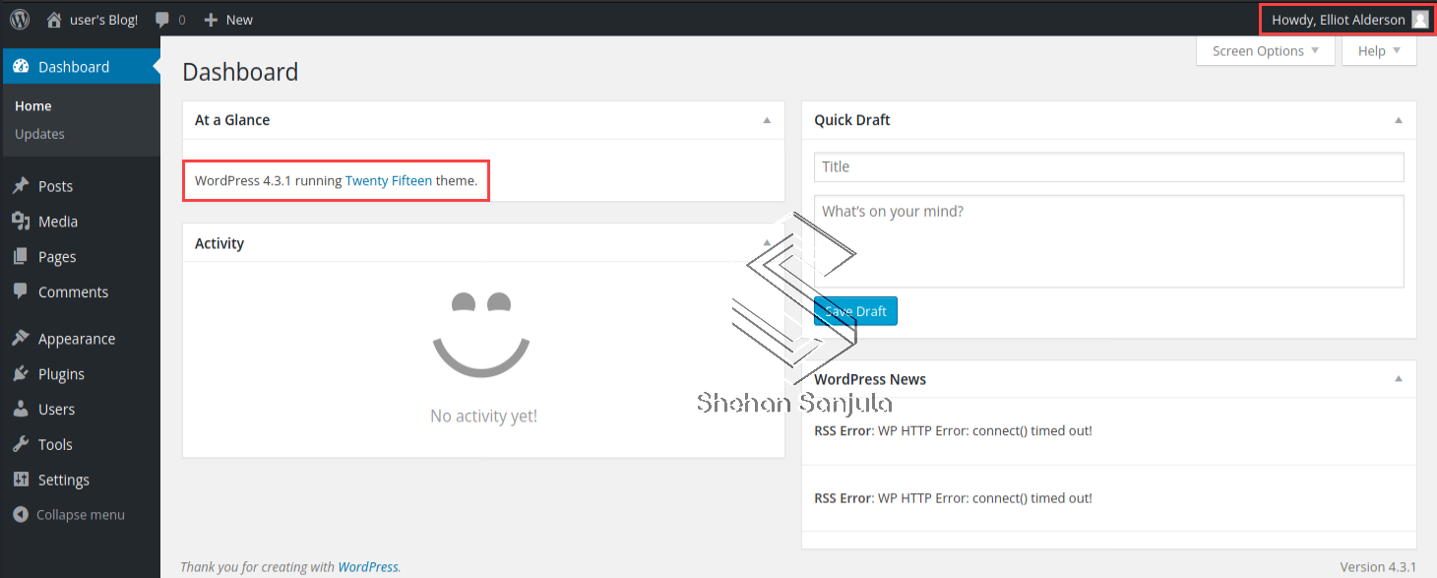Click the Comments speech bubble sidebar icon
The width and height of the screenshot is (1437, 578).
[x=21, y=291]
